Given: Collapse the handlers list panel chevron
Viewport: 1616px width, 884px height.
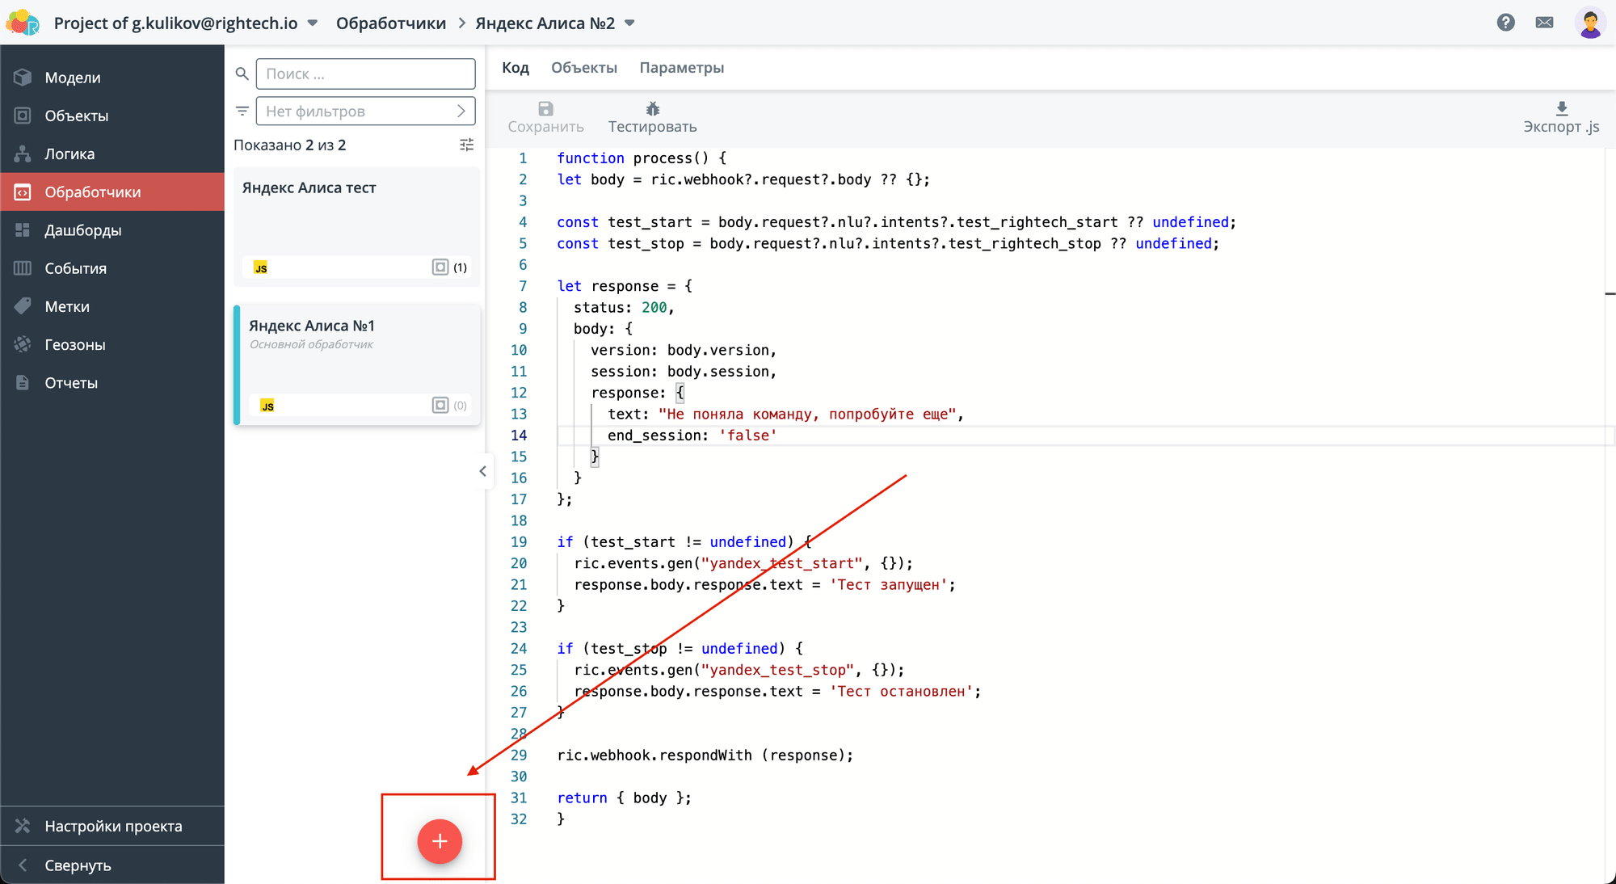Looking at the screenshot, I should pos(482,471).
